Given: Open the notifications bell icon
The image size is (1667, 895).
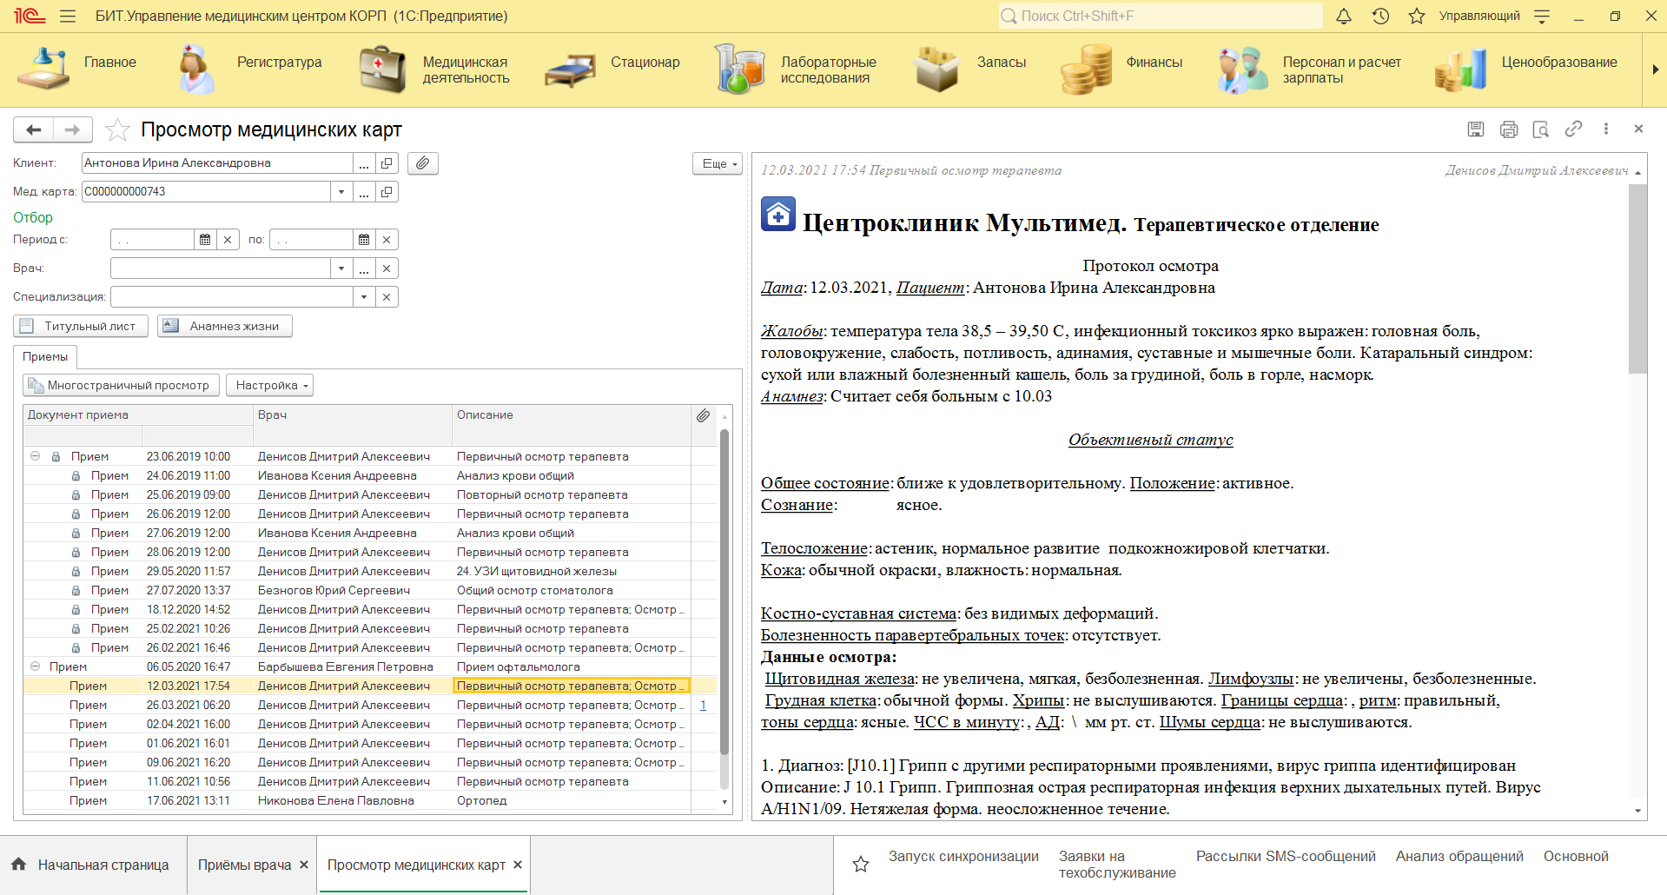Looking at the screenshot, I should pyautogui.click(x=1343, y=16).
